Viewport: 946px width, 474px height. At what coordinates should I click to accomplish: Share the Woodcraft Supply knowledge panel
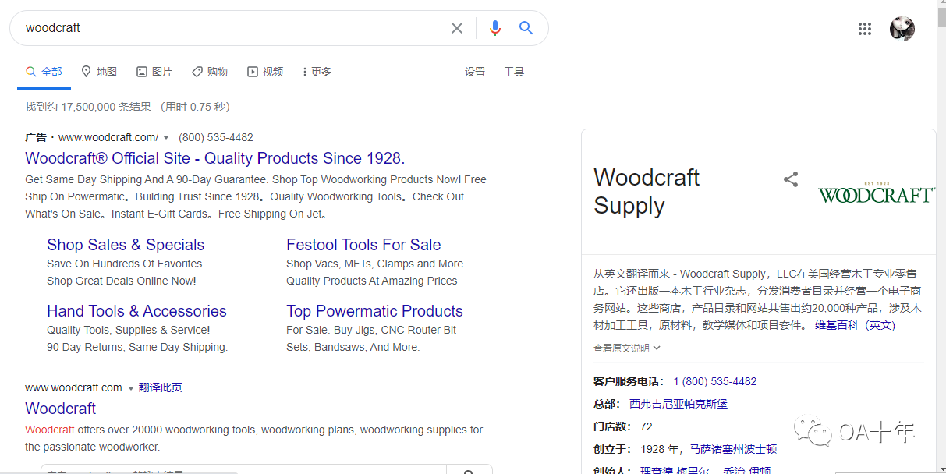(791, 179)
